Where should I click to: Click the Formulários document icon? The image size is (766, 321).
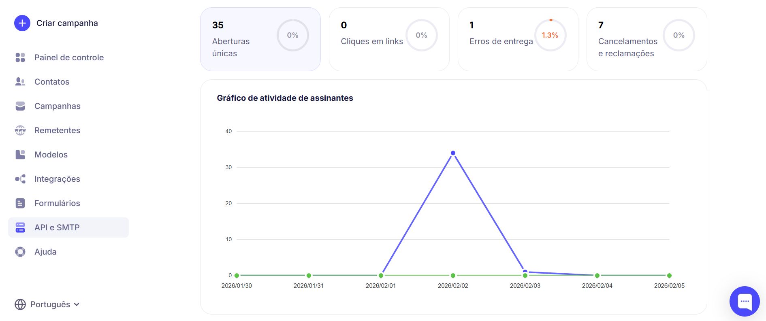click(20, 203)
